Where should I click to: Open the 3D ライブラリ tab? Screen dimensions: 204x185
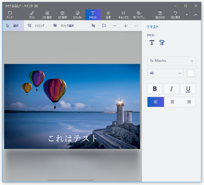click(139, 15)
